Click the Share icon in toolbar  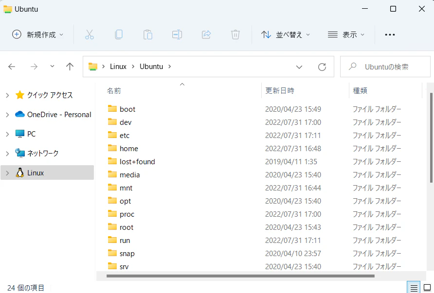tap(206, 34)
